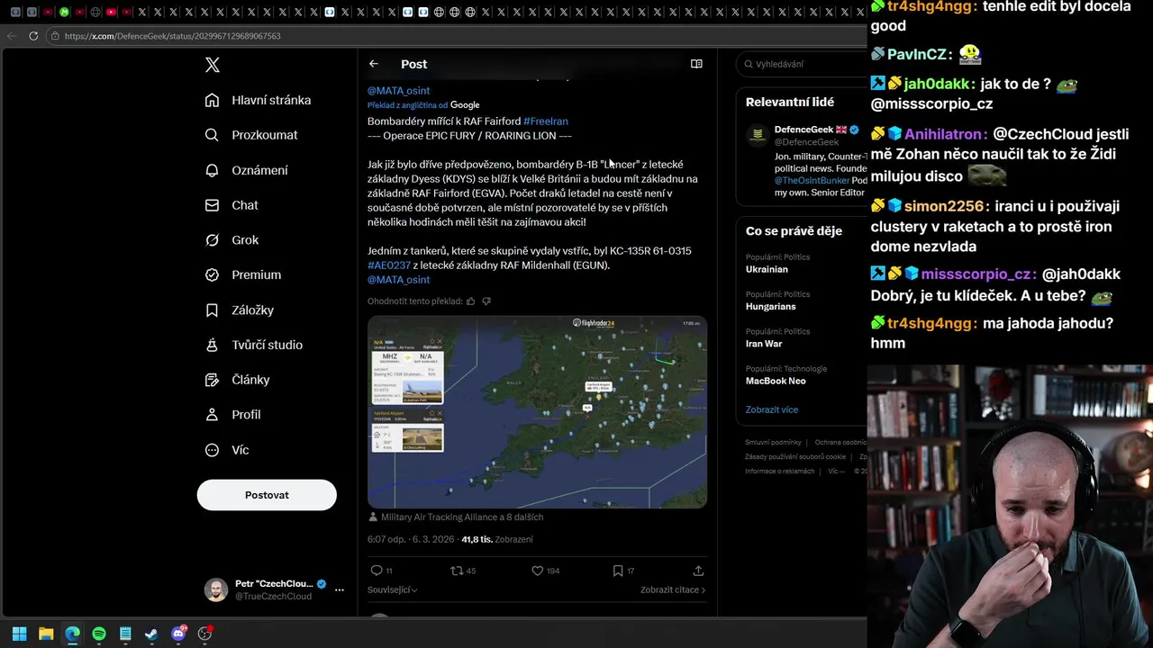Open the #FreeIran hashtag
Viewport: 1153px width, 648px height.
[546, 121]
